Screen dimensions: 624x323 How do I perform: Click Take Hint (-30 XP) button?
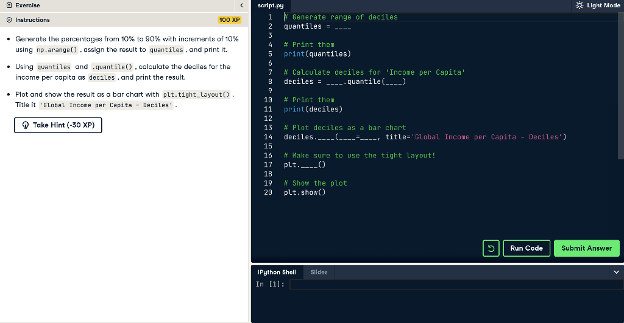pyautogui.click(x=58, y=125)
